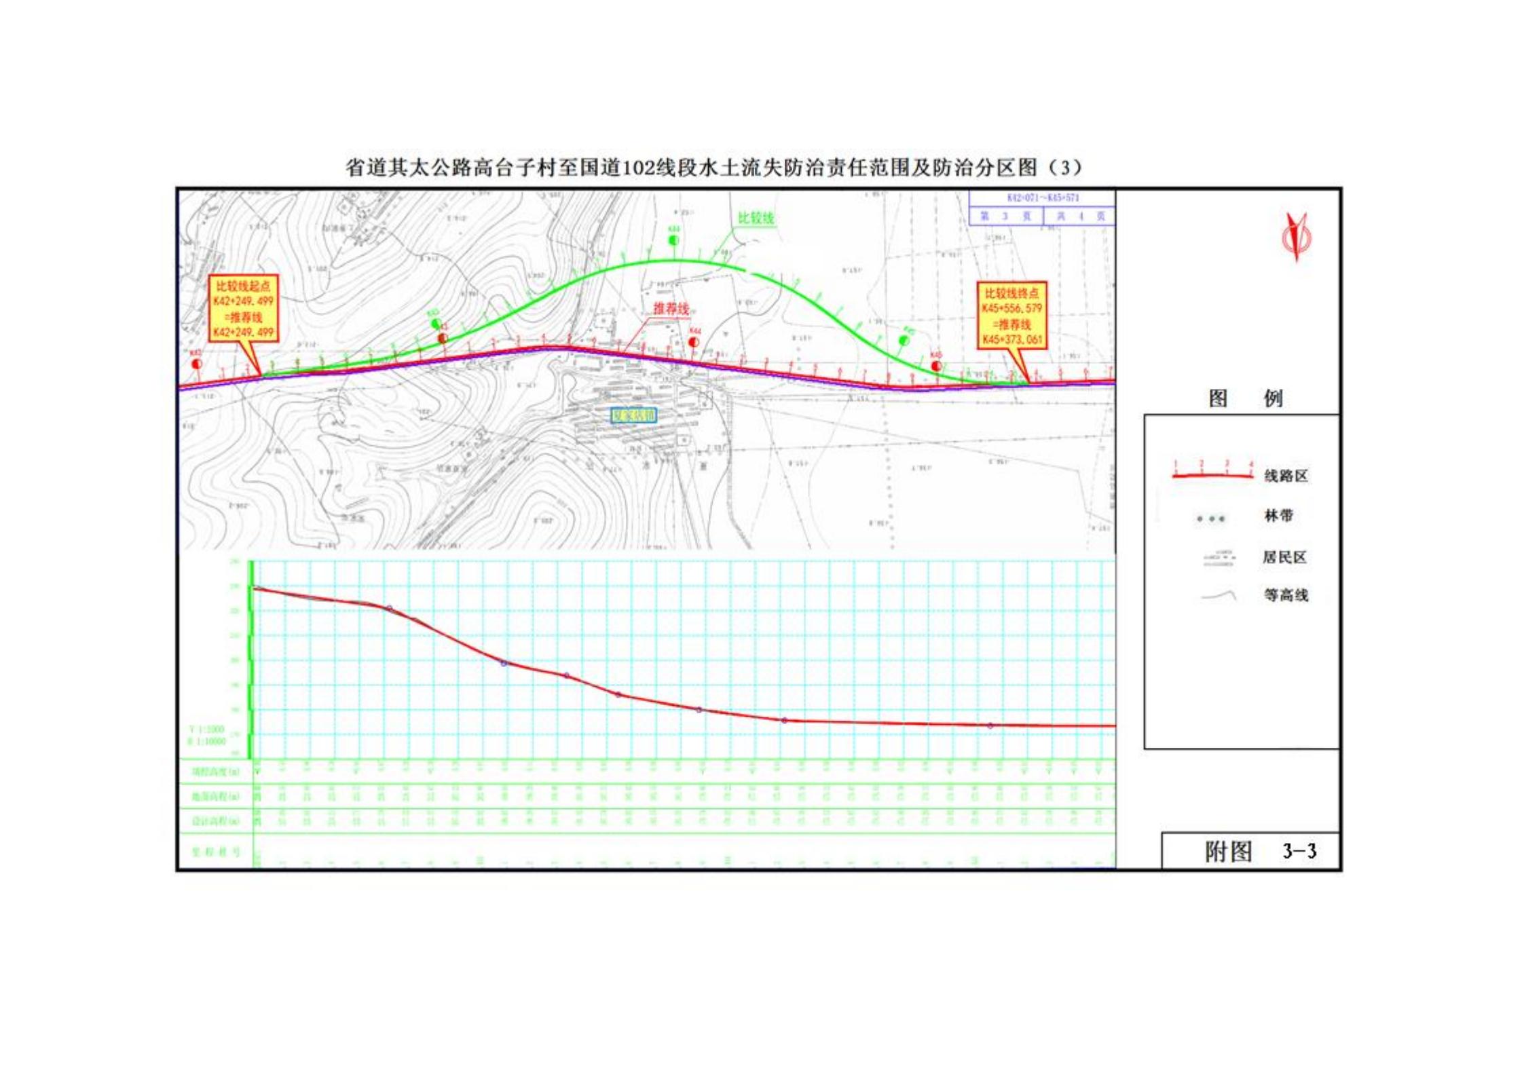
Task: Click the 图例 legend heading
Action: pyautogui.click(x=1245, y=398)
